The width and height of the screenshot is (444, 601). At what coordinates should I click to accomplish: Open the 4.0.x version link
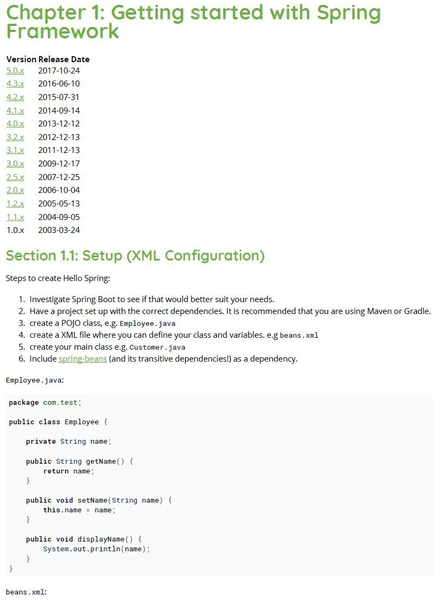pos(15,124)
